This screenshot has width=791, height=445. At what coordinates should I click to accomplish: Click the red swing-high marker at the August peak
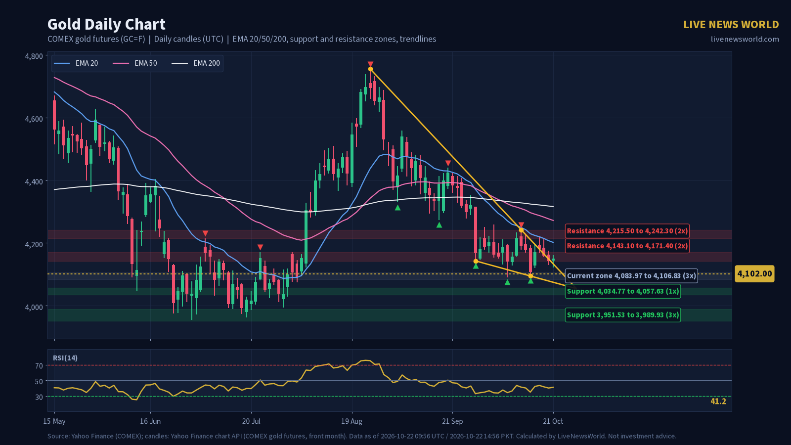pyautogui.click(x=370, y=64)
